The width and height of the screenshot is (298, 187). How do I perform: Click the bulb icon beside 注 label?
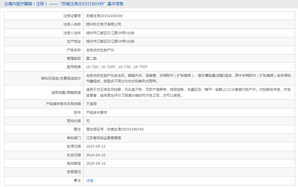pyautogui.click(x=75, y=180)
